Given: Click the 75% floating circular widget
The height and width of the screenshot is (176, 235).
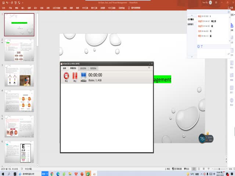Looking at the screenshot, I should [x=202, y=139].
